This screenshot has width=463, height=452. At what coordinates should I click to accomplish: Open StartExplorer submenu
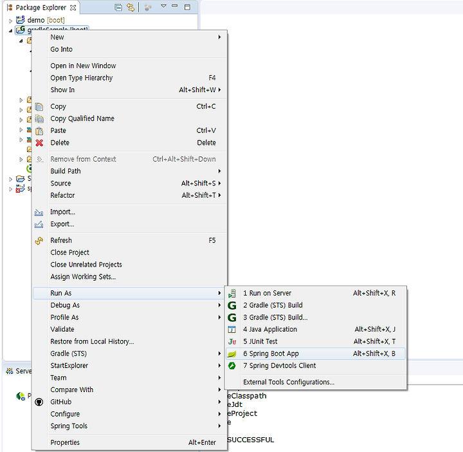click(129, 366)
